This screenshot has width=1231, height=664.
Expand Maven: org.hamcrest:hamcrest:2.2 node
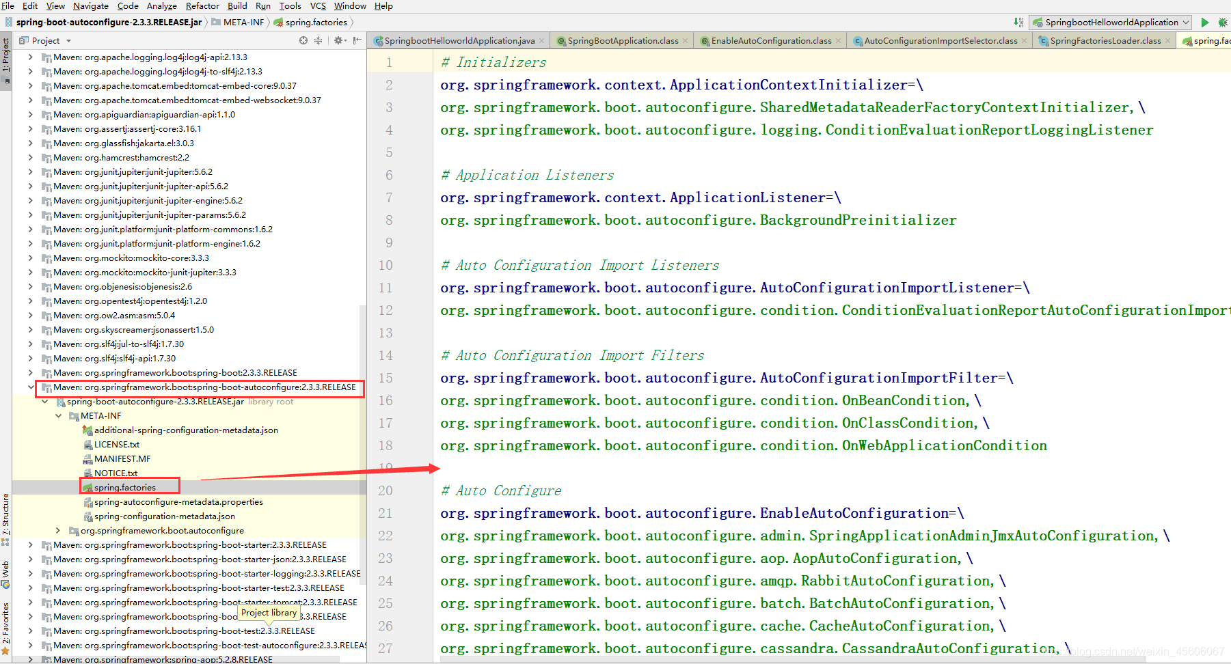click(31, 158)
